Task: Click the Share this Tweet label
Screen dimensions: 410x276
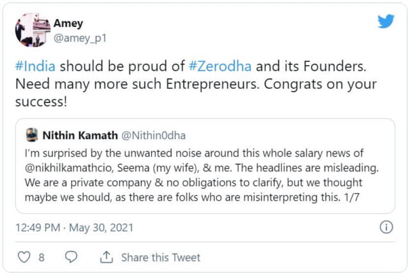Action: [x=160, y=257]
